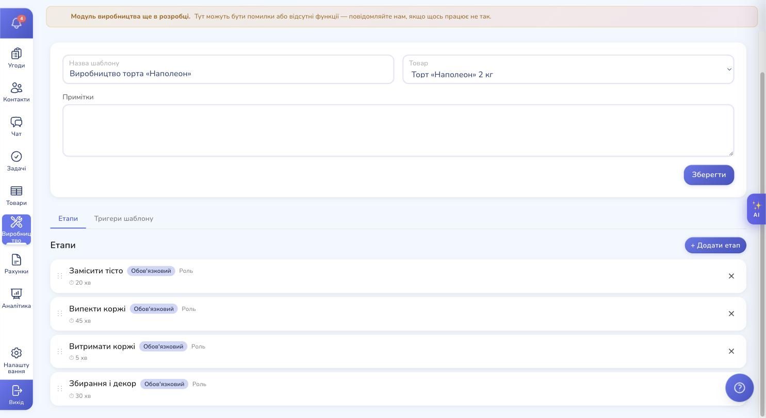Click the 30 хв duration
Screen dimensions: 766x418
click(80, 396)
